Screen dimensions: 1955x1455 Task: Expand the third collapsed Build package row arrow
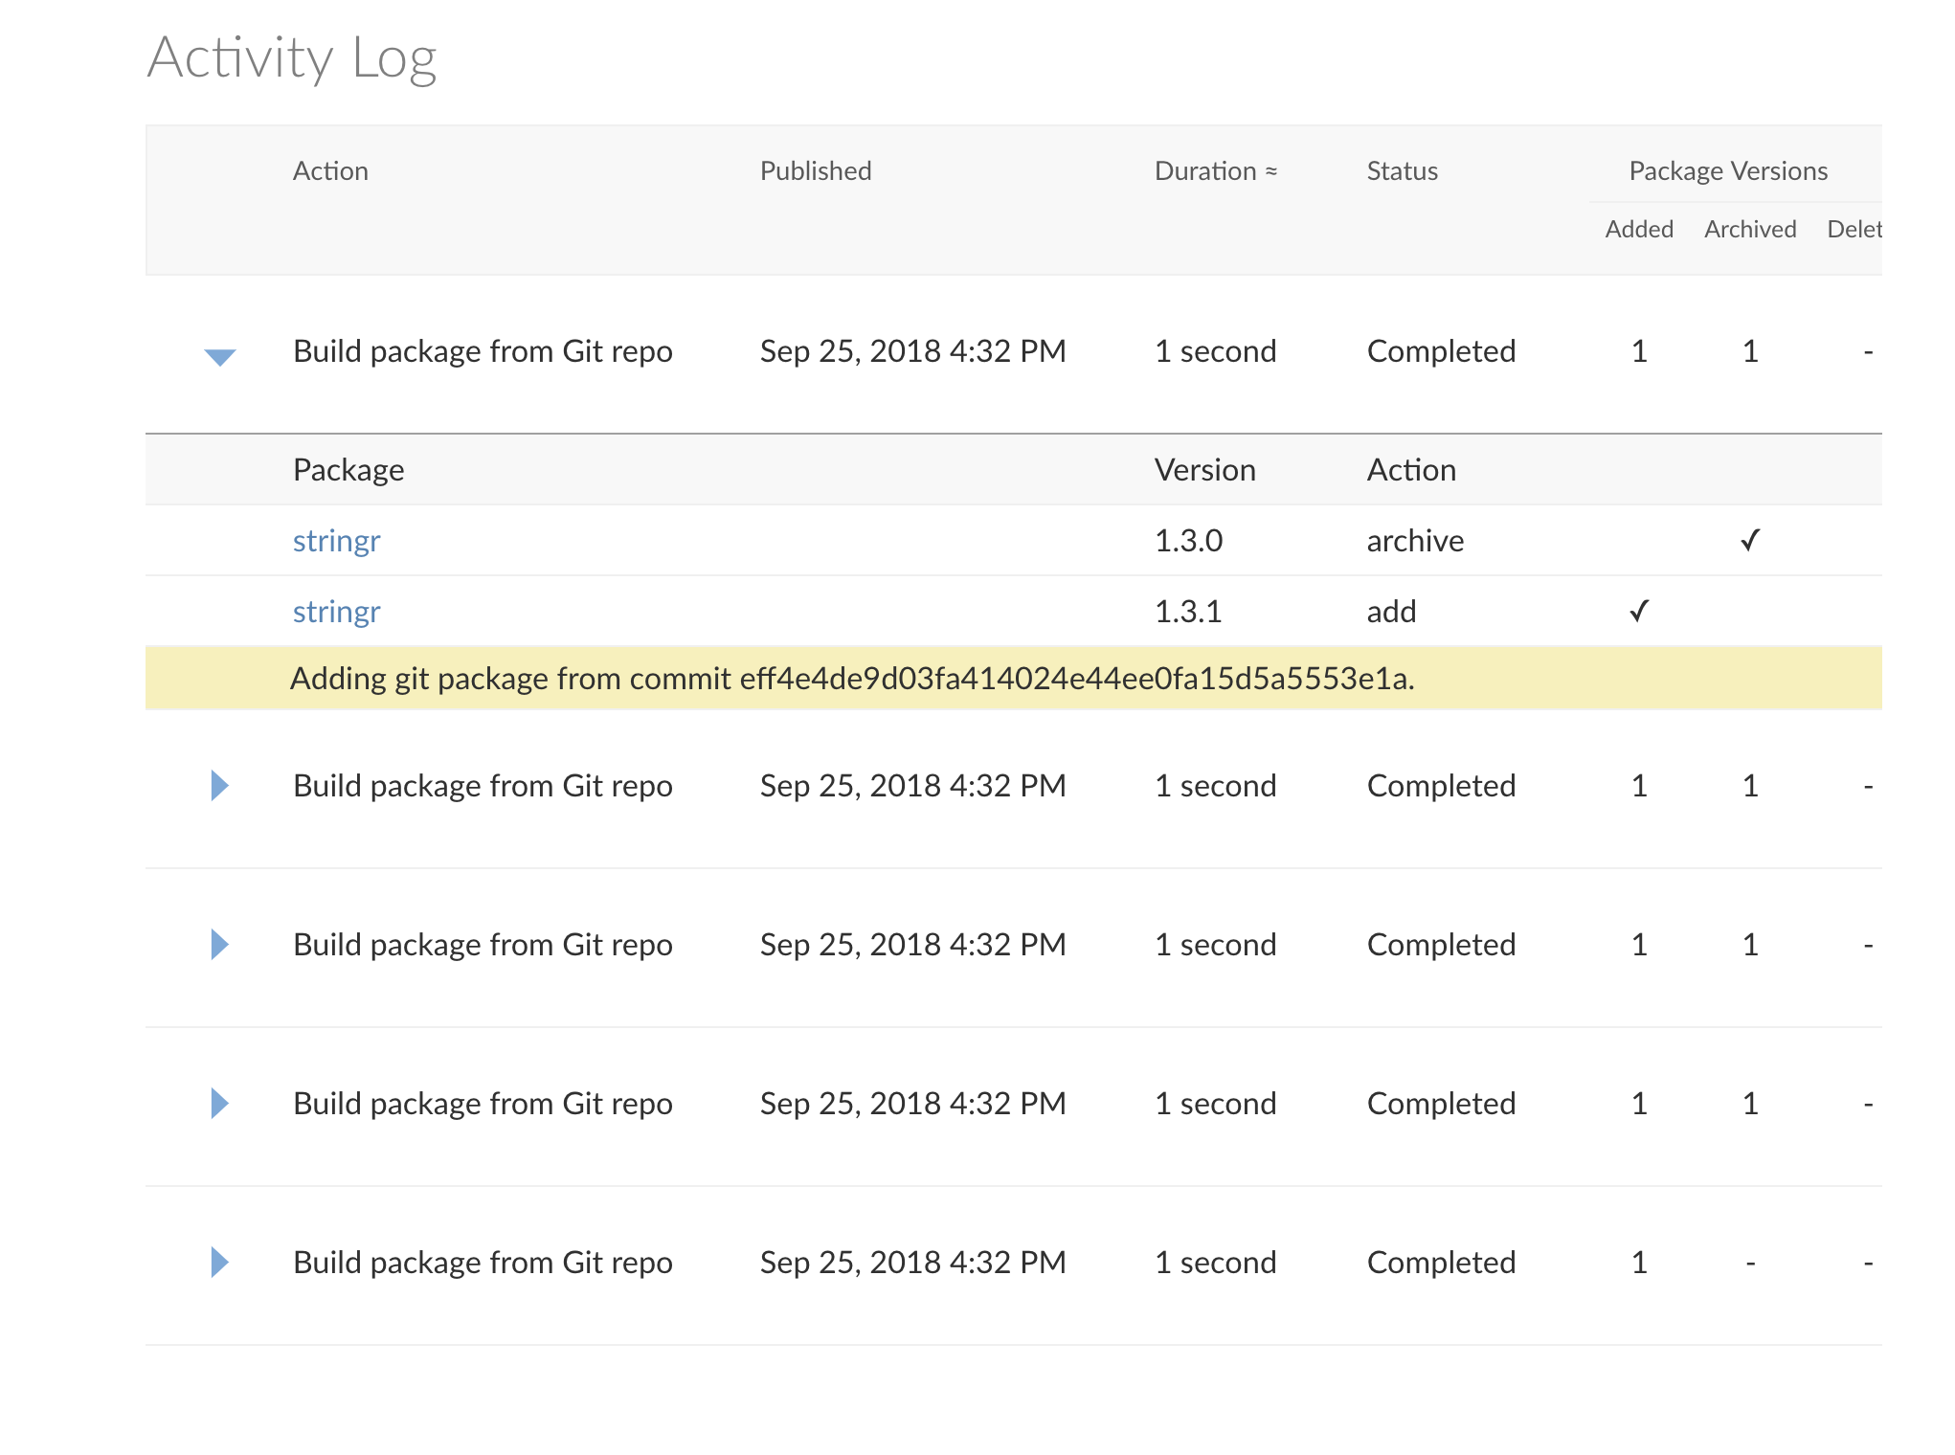(x=219, y=1104)
